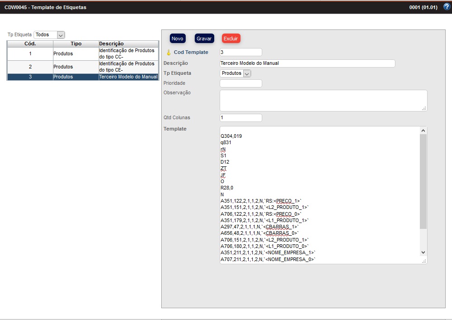Viewport: 452px width, 320px height.
Task: Select row 2 Identificação de Produtos tipo CE
Action: tap(82, 67)
